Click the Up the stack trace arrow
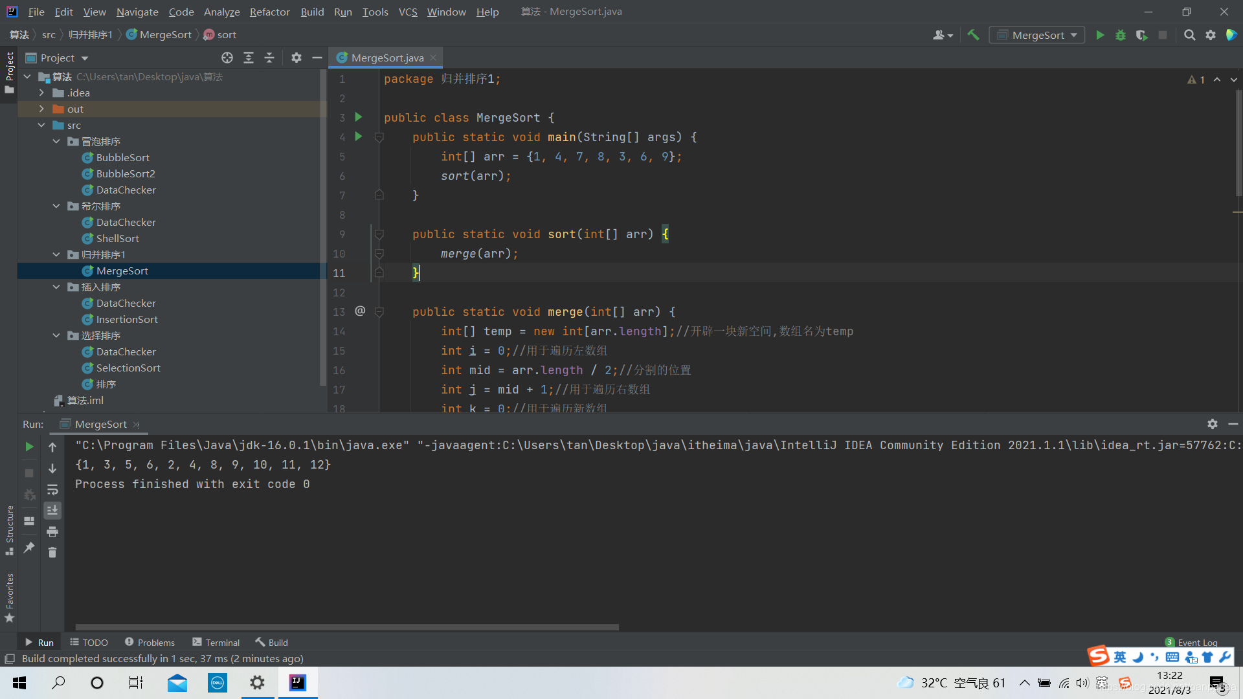1243x699 pixels. tap(52, 447)
